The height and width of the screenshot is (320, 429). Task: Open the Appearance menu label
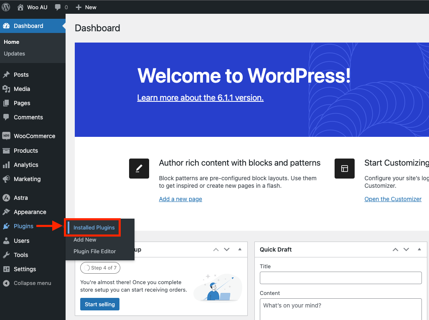point(30,212)
